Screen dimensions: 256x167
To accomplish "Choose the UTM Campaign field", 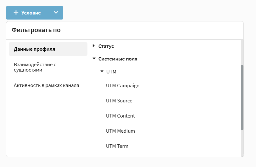I will tap(123, 86).
